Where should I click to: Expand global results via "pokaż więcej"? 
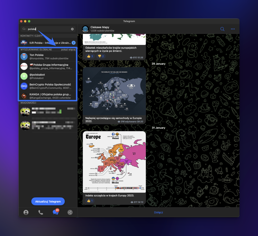(68, 50)
